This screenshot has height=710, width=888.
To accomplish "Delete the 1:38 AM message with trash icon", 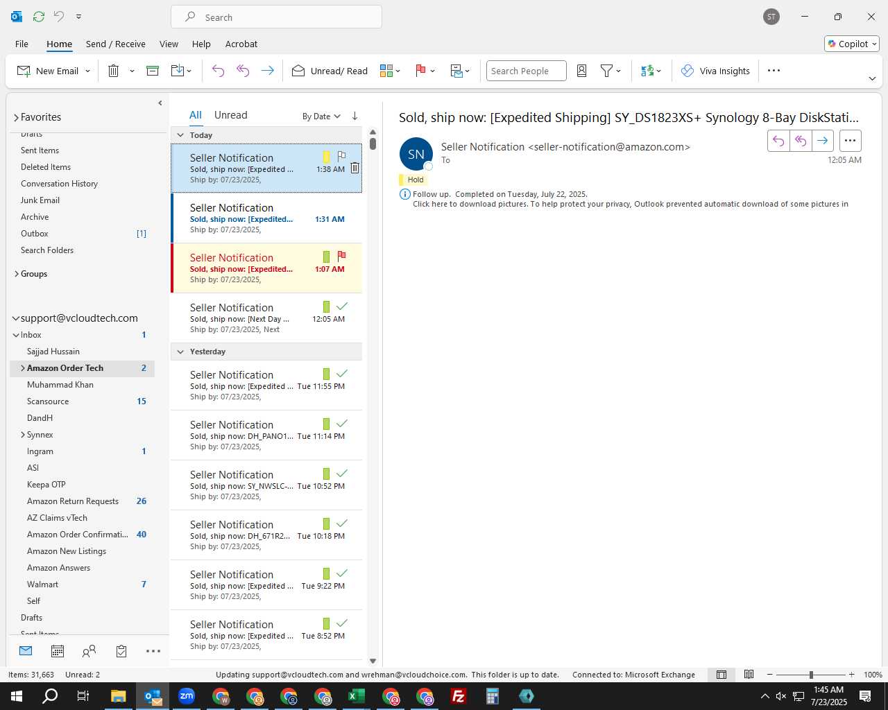I will click(x=355, y=168).
